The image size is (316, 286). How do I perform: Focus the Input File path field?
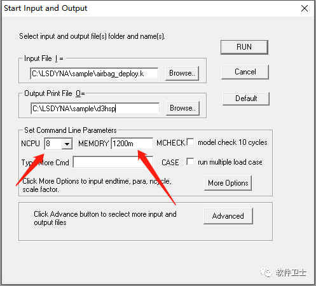click(x=94, y=74)
